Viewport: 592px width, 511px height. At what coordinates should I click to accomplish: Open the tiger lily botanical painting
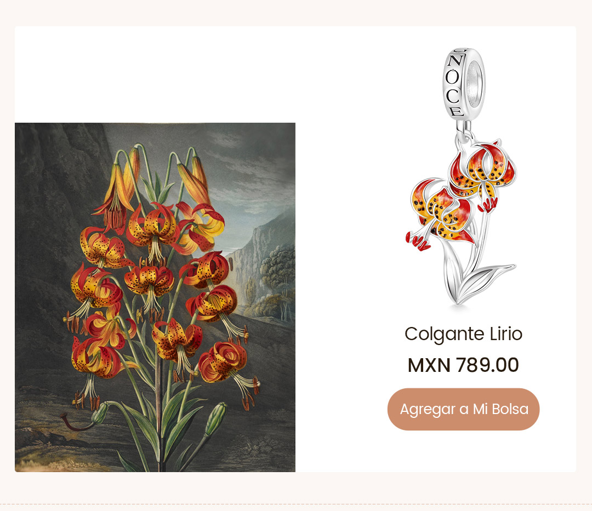point(155,297)
